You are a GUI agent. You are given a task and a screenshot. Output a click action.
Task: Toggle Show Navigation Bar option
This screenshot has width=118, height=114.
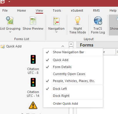point(73,52)
